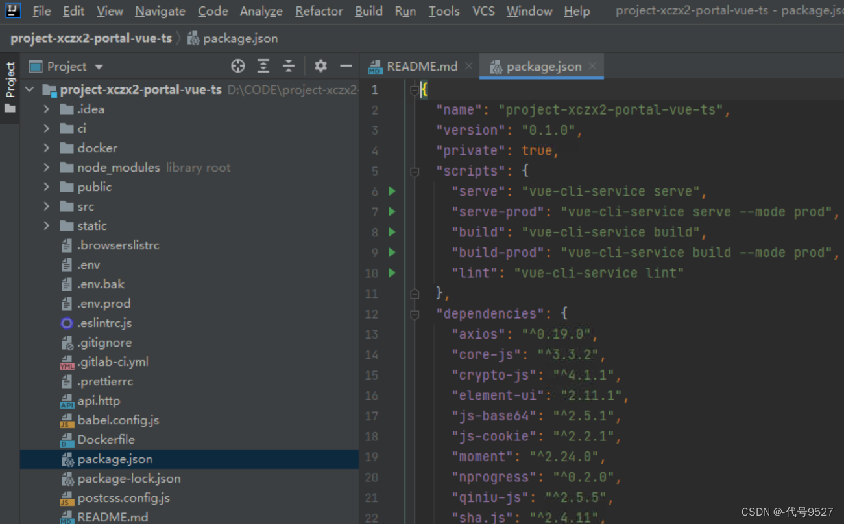Expand the static folder
The width and height of the screenshot is (844, 524).
[x=47, y=226]
